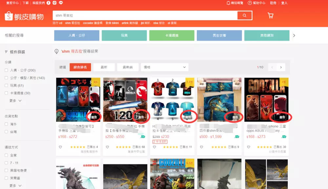Viewport: 328px width, 189px height.
Task: Click the help center question mark icon
Action: point(250,3)
